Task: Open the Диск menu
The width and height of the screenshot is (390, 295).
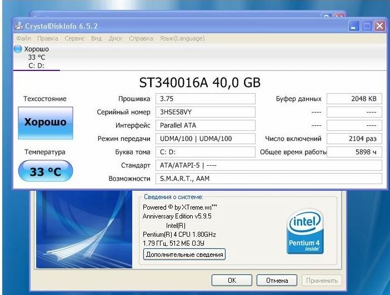Action: coord(116,38)
